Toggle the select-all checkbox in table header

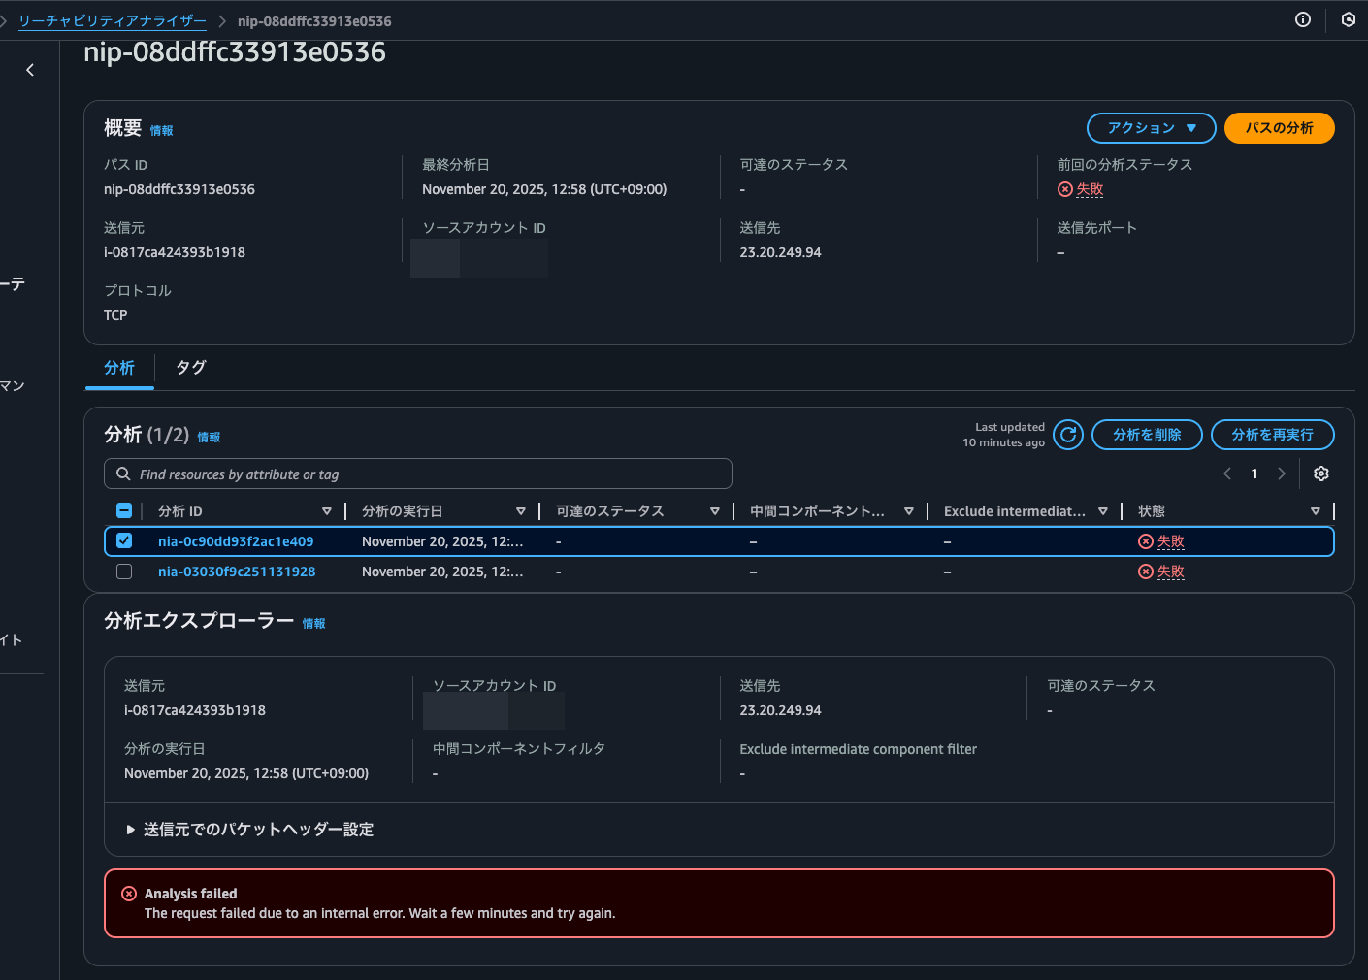pyautogui.click(x=124, y=510)
